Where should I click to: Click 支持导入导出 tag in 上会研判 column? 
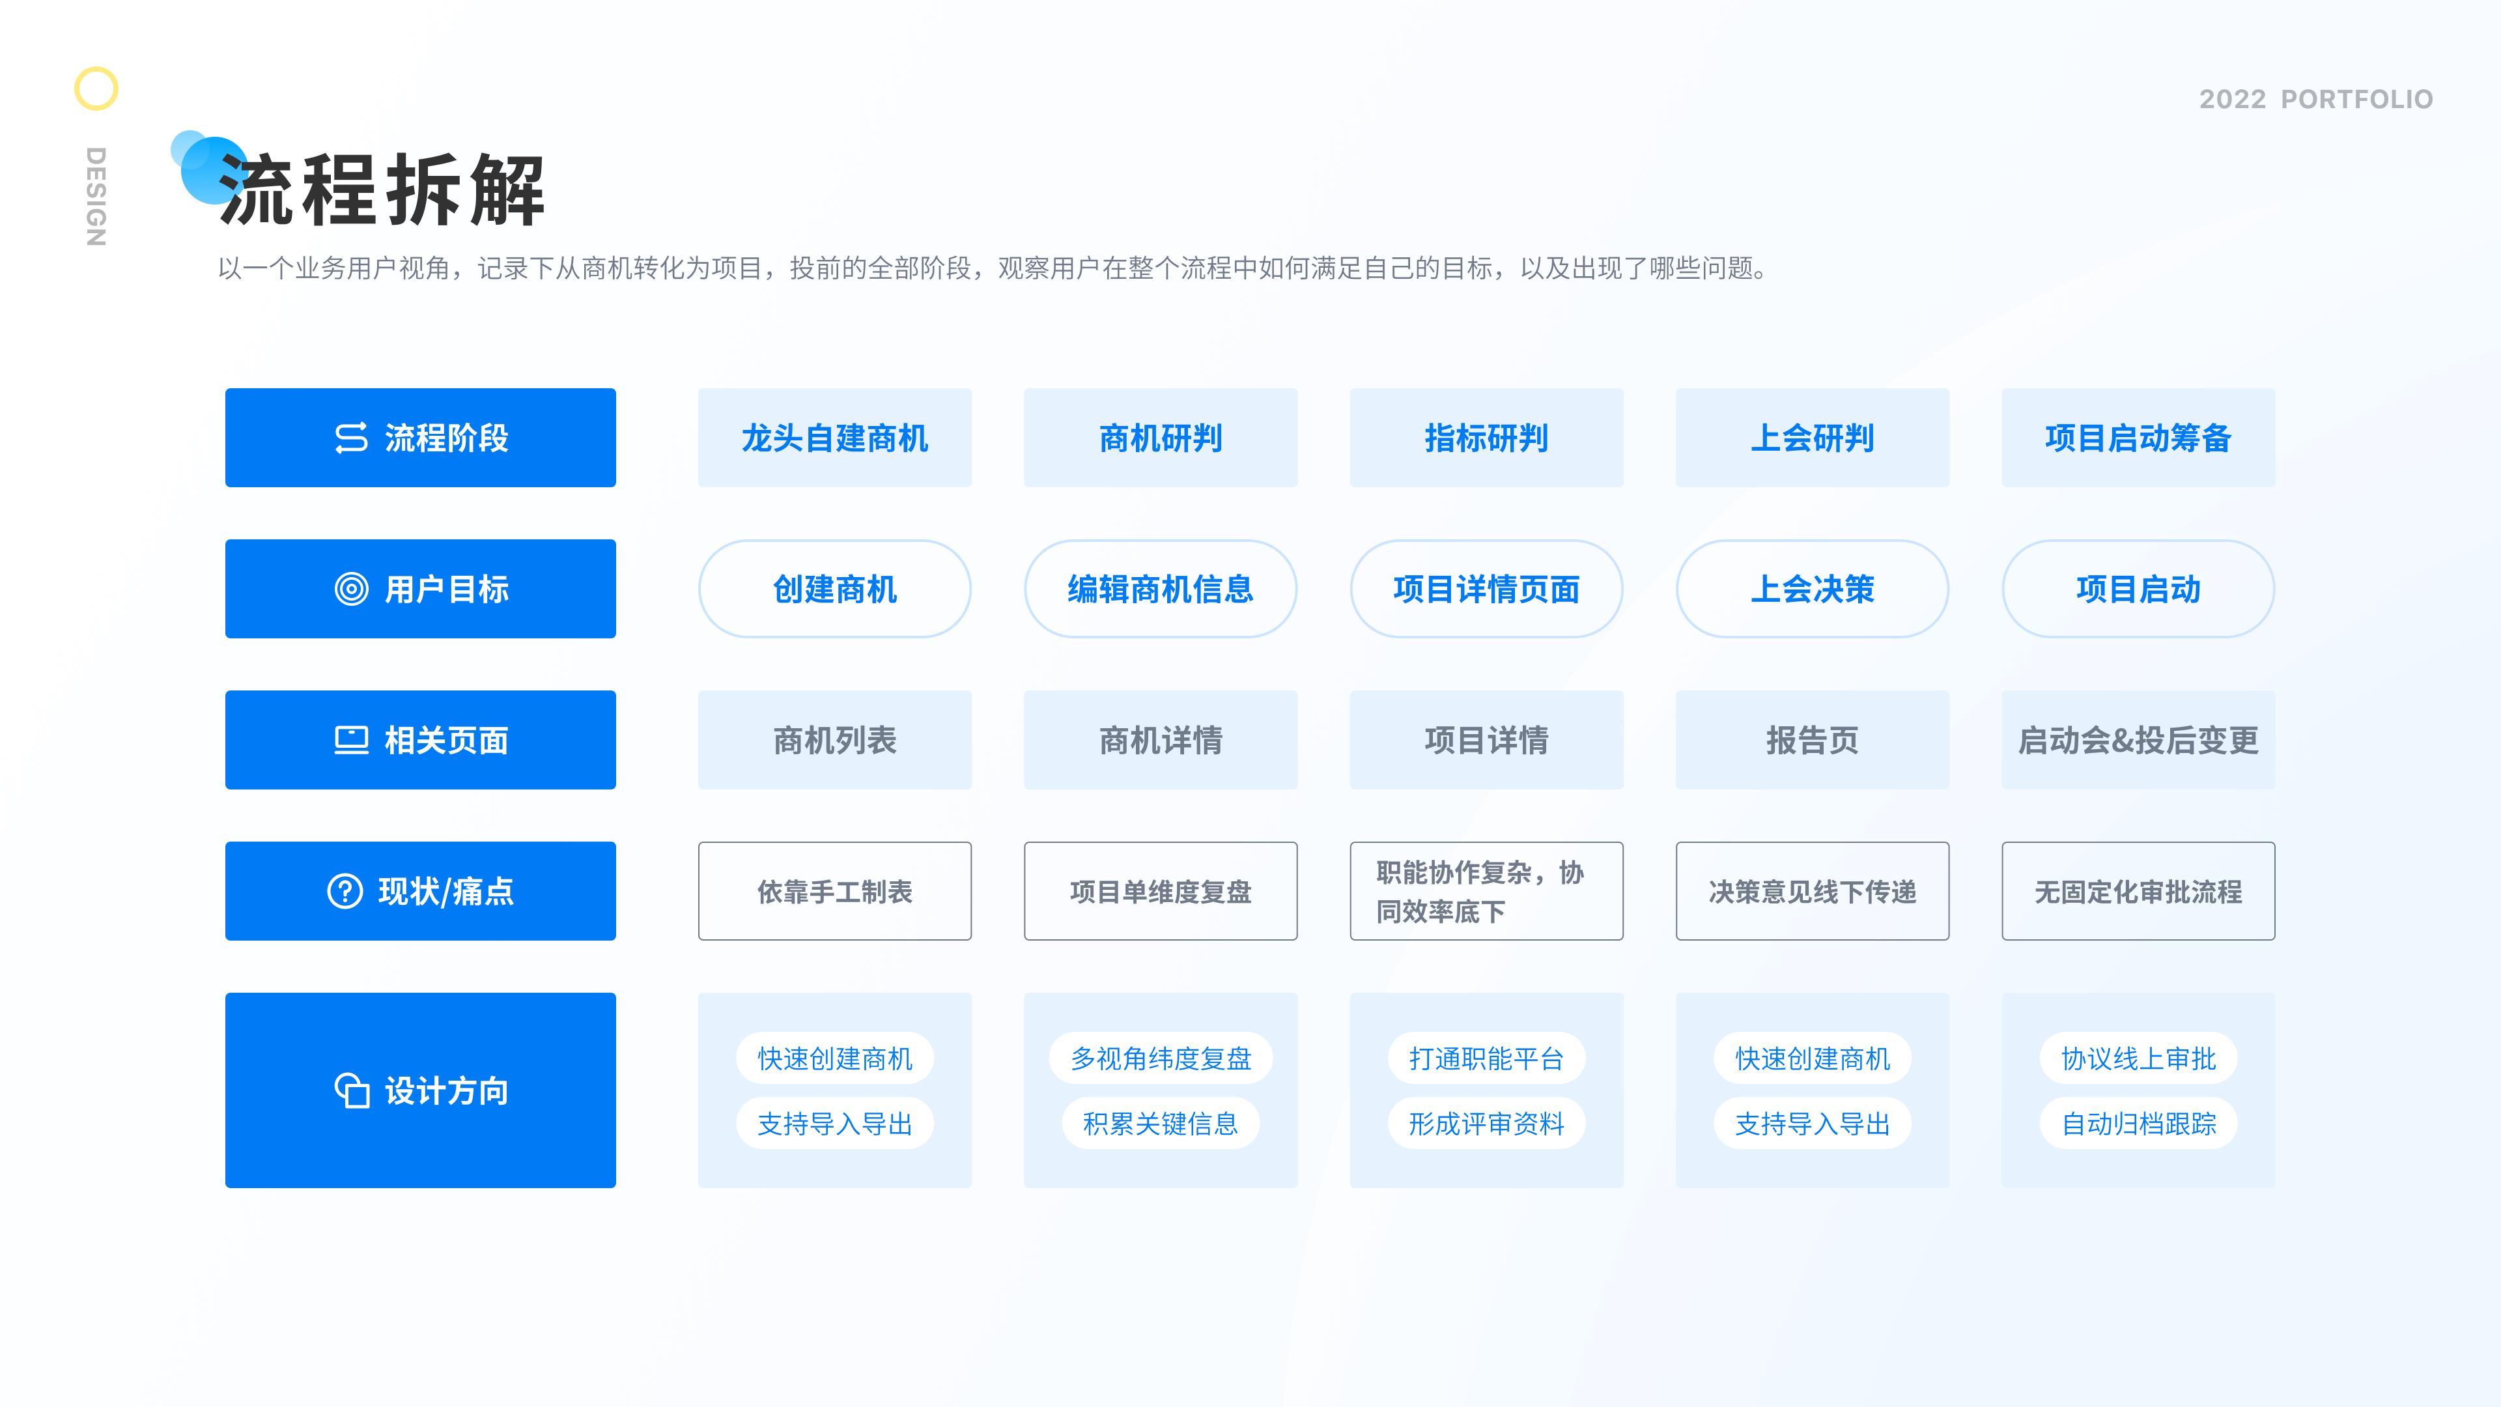(x=1813, y=1124)
